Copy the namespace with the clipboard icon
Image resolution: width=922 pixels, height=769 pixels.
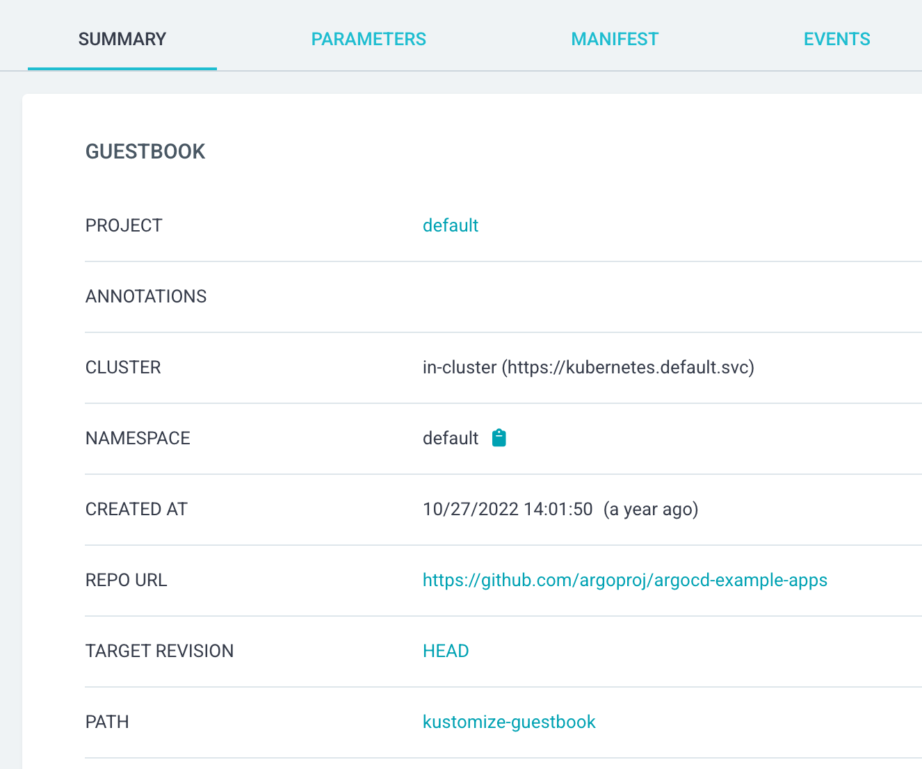coord(499,438)
